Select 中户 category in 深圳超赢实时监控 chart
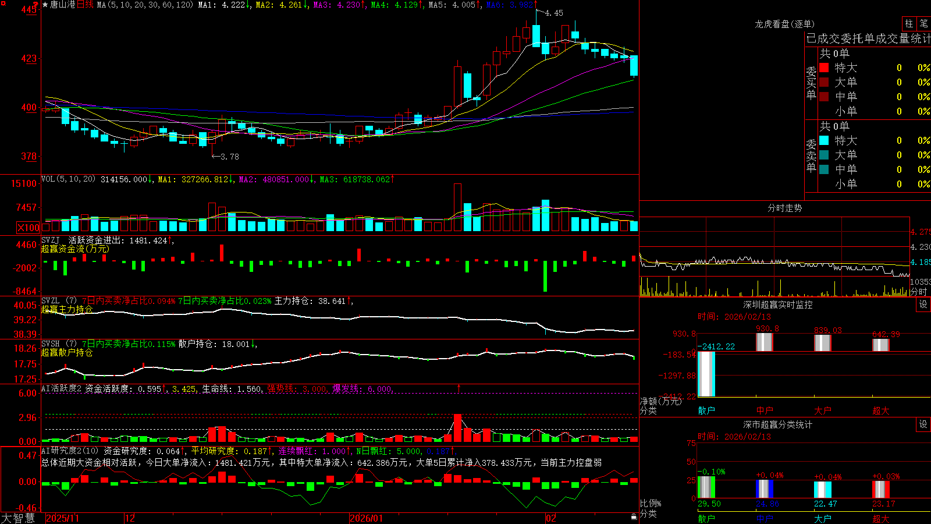931x524 pixels. pos(765,410)
